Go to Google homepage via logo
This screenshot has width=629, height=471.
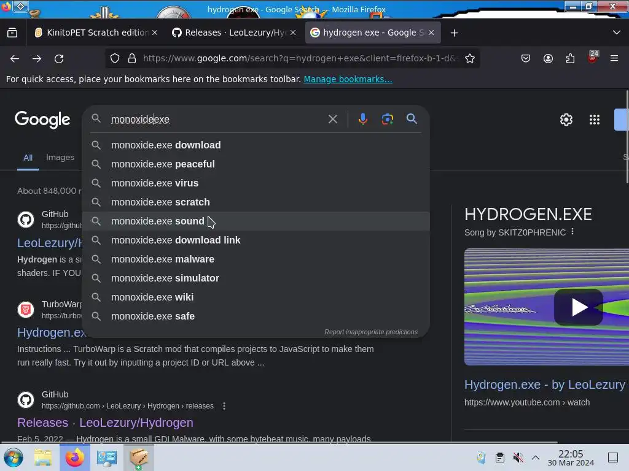click(42, 120)
